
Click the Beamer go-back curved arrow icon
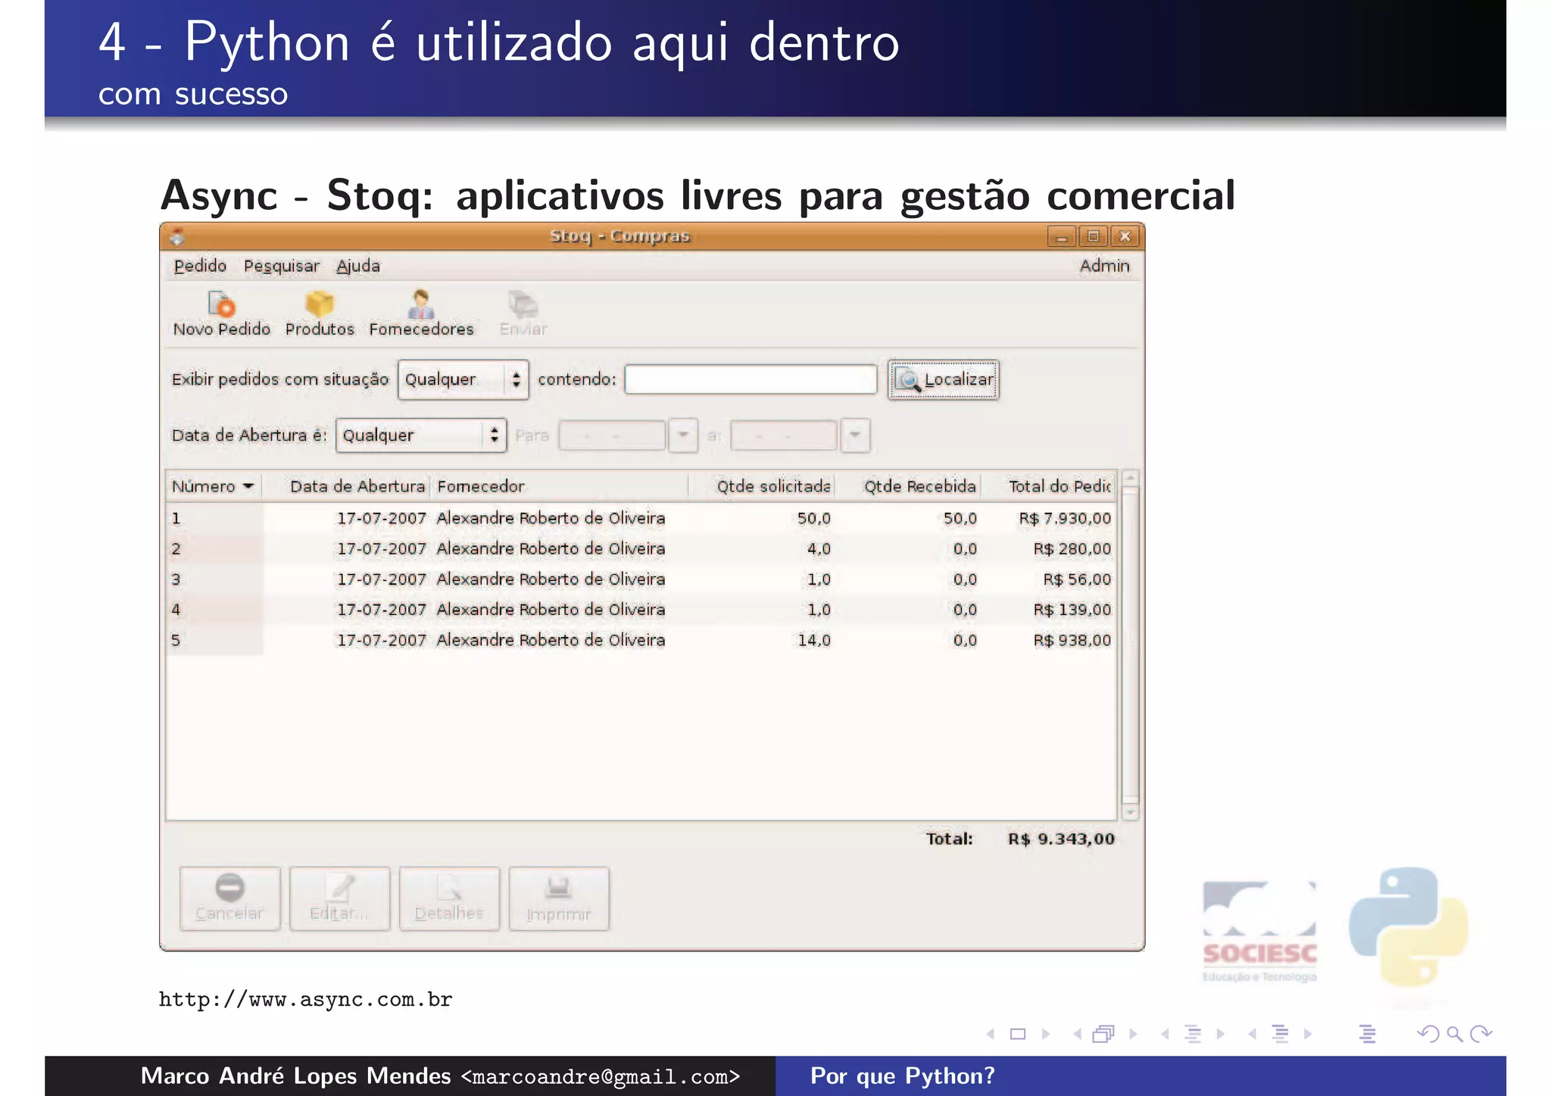coord(1428,1034)
